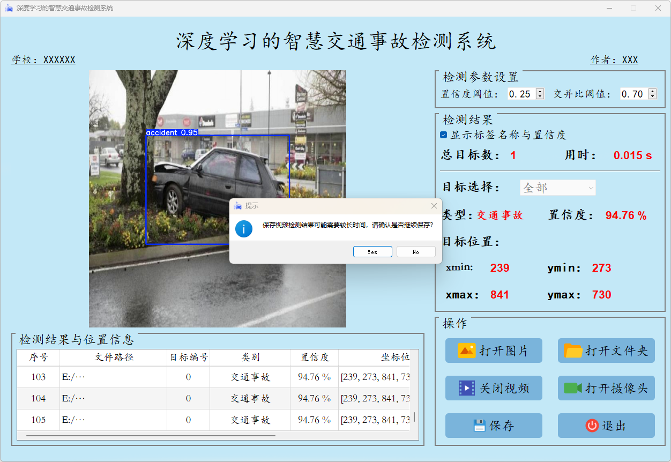Click the film icon on Close Video button
The height and width of the screenshot is (462, 671).
click(466, 388)
